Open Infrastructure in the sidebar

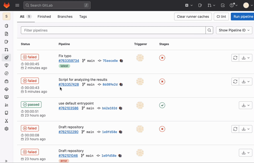(6, 89)
